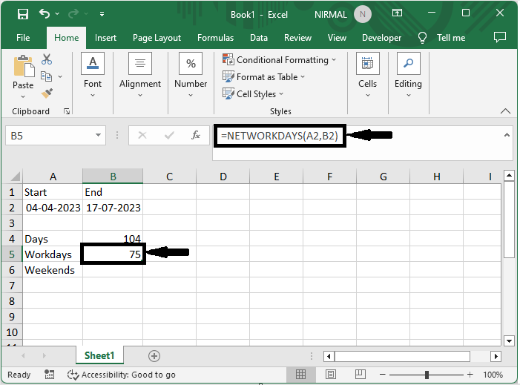Open the Page Layout tab
Image resolution: width=520 pixels, height=385 pixels.
point(157,38)
